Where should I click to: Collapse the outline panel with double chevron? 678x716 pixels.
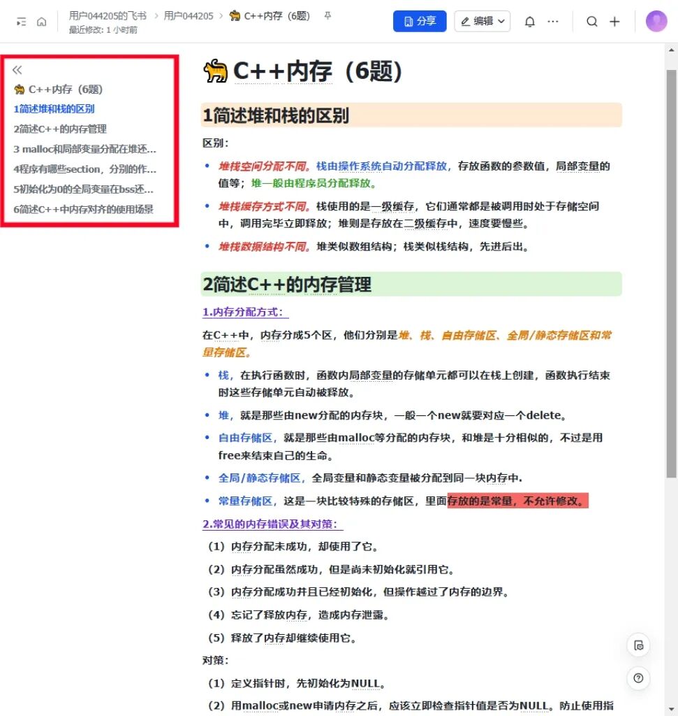17,70
